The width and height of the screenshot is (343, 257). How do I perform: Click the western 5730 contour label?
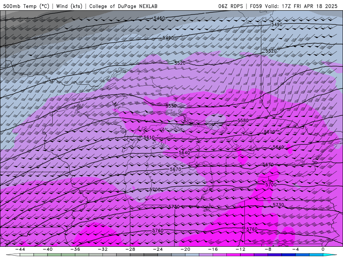[174, 206]
